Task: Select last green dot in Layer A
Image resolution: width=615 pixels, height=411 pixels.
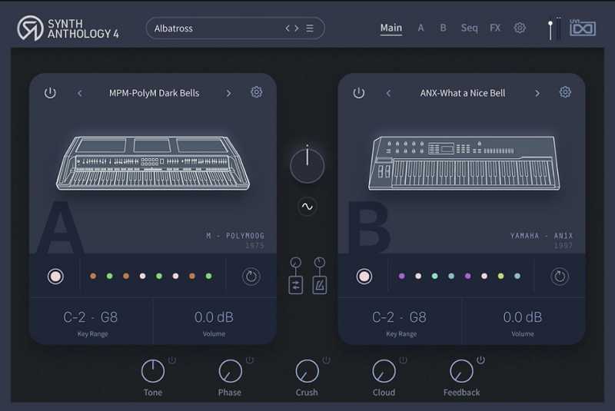Action: tap(208, 277)
